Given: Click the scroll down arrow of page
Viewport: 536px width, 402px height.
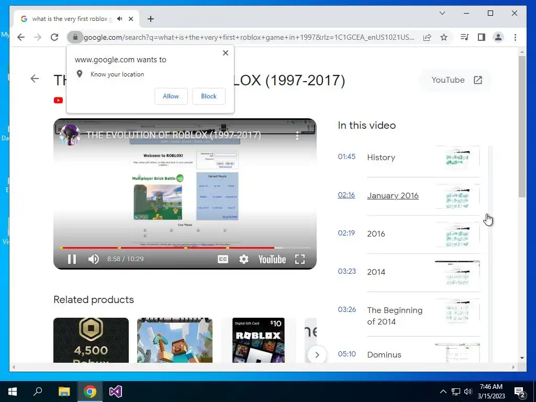Looking at the screenshot, I should coord(522,358).
